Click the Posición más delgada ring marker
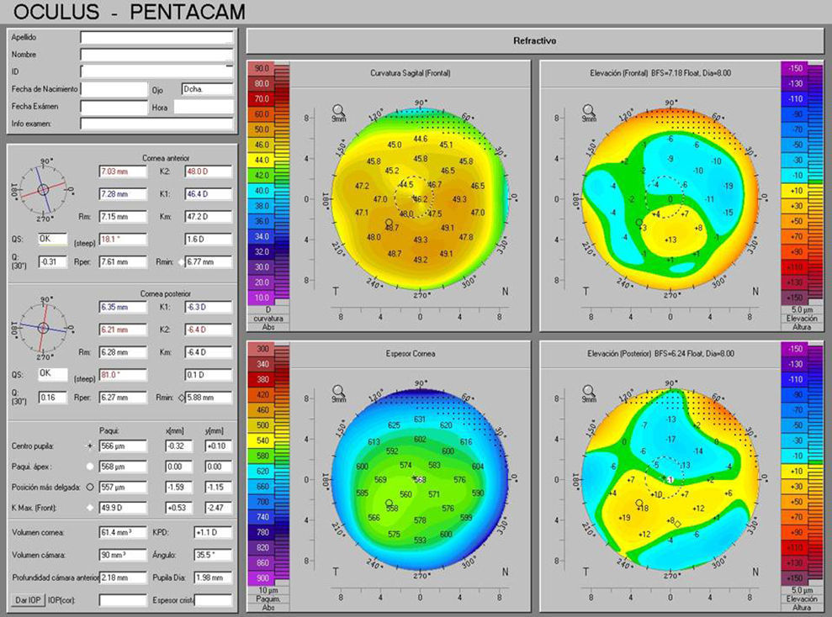The width and height of the screenshot is (832, 617). (90, 486)
